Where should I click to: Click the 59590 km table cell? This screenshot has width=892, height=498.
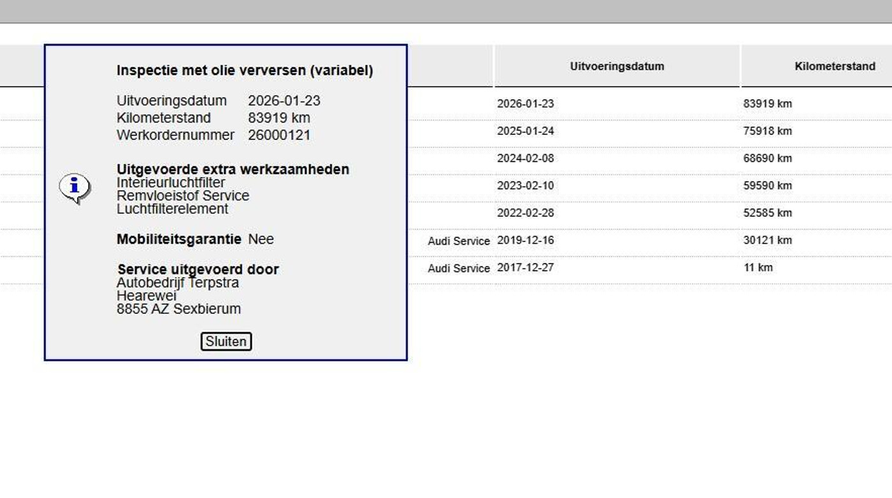tap(768, 186)
